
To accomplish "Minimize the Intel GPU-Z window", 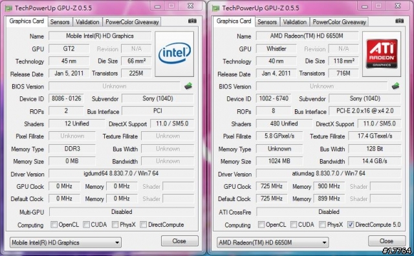I will pos(157,6).
